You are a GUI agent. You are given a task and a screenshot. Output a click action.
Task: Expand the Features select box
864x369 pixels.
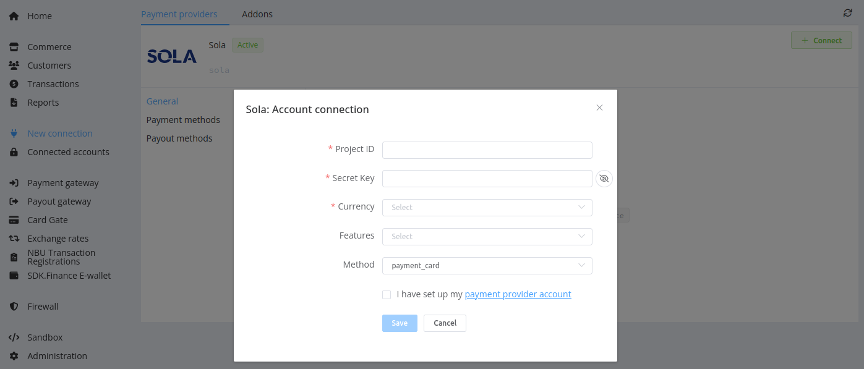[487, 237]
